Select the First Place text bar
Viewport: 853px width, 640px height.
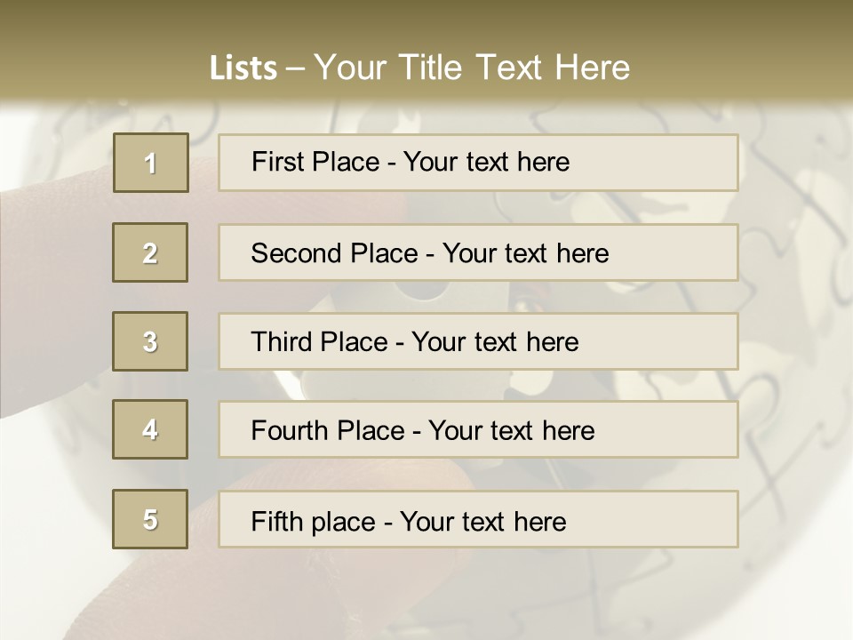(478, 163)
